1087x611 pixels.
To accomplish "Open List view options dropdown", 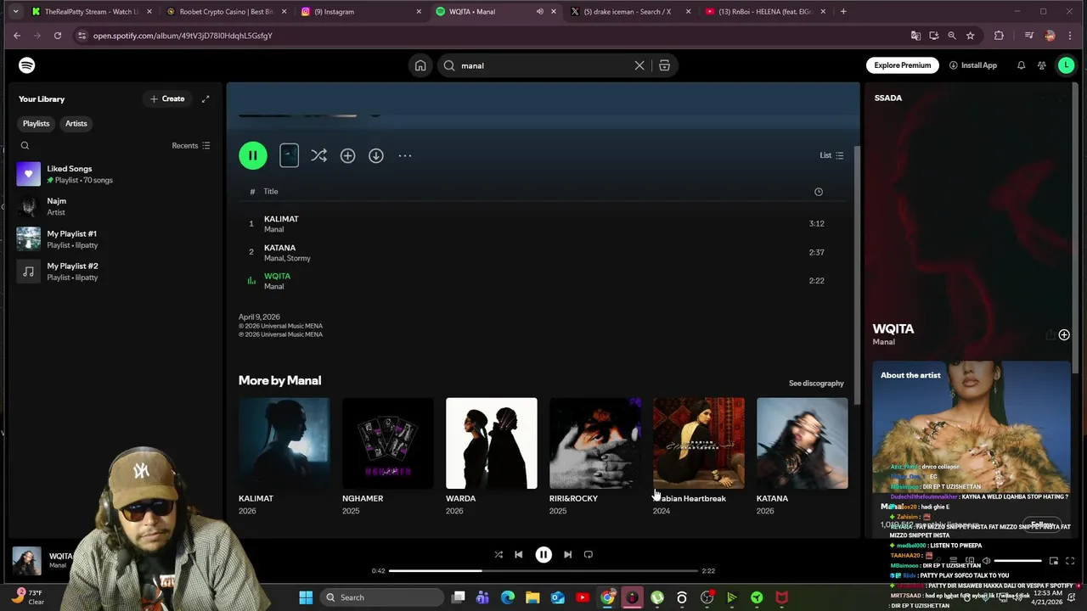I will (831, 155).
